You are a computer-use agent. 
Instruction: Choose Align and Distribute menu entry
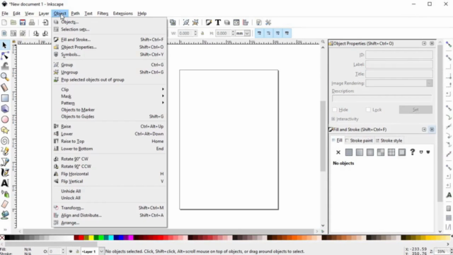pos(109,215)
